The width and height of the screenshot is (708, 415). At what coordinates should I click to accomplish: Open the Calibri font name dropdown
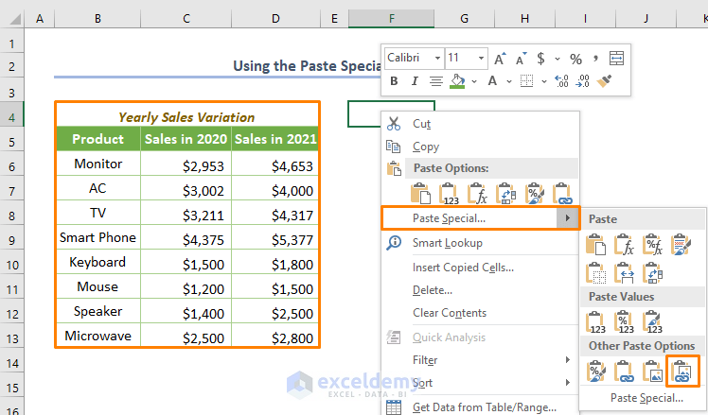click(437, 58)
